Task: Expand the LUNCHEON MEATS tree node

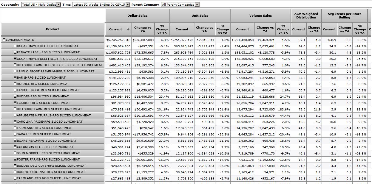Action: (4, 40)
